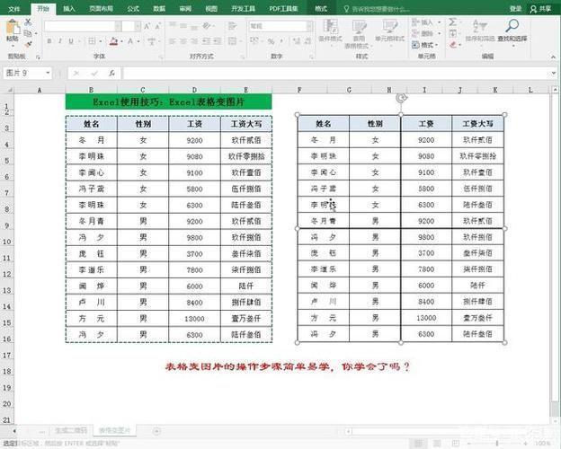Click the formula bar input area
561x449 pixels.
(x=336, y=74)
